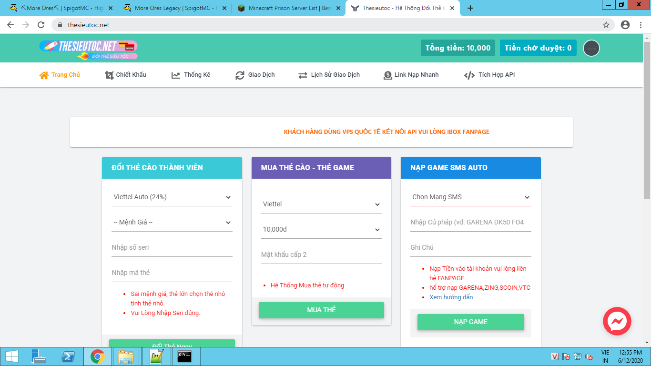Switch to the Minecraft Prison Server List tab

point(289,8)
